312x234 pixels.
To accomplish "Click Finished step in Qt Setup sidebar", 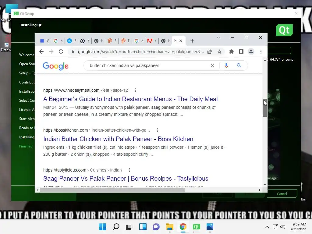I will pos(26,146).
